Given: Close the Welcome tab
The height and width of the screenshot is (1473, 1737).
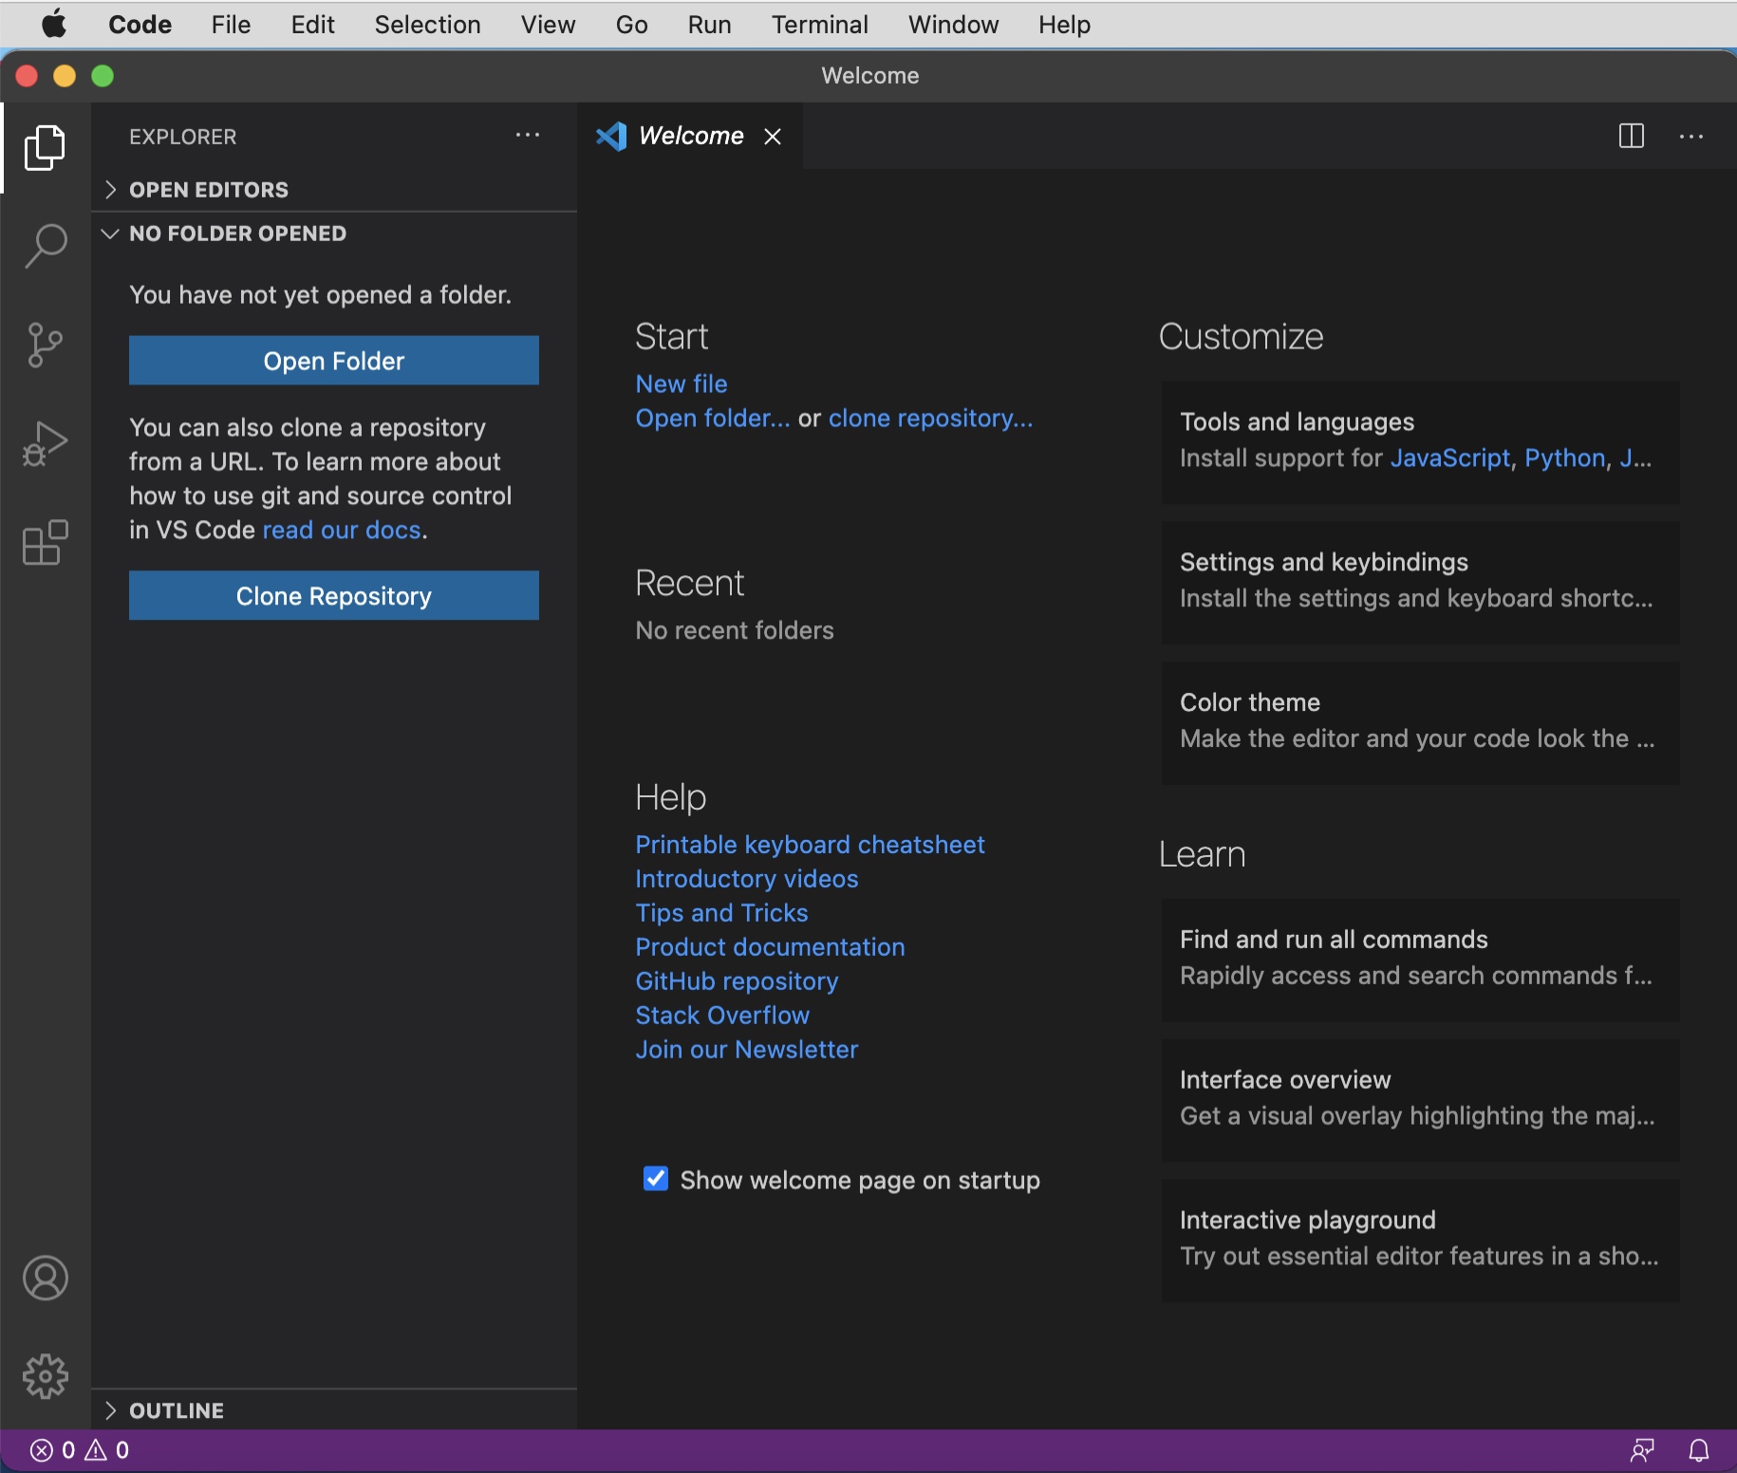Looking at the screenshot, I should pyautogui.click(x=773, y=137).
